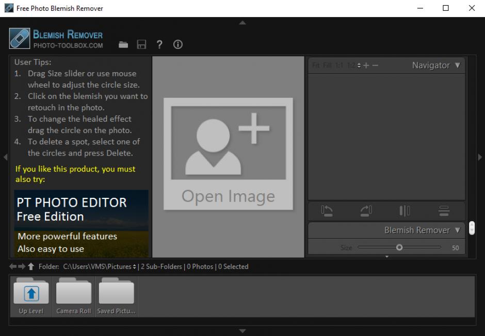Select Fill zoom in Navigator
The height and width of the screenshot is (336, 485).
[x=327, y=65]
